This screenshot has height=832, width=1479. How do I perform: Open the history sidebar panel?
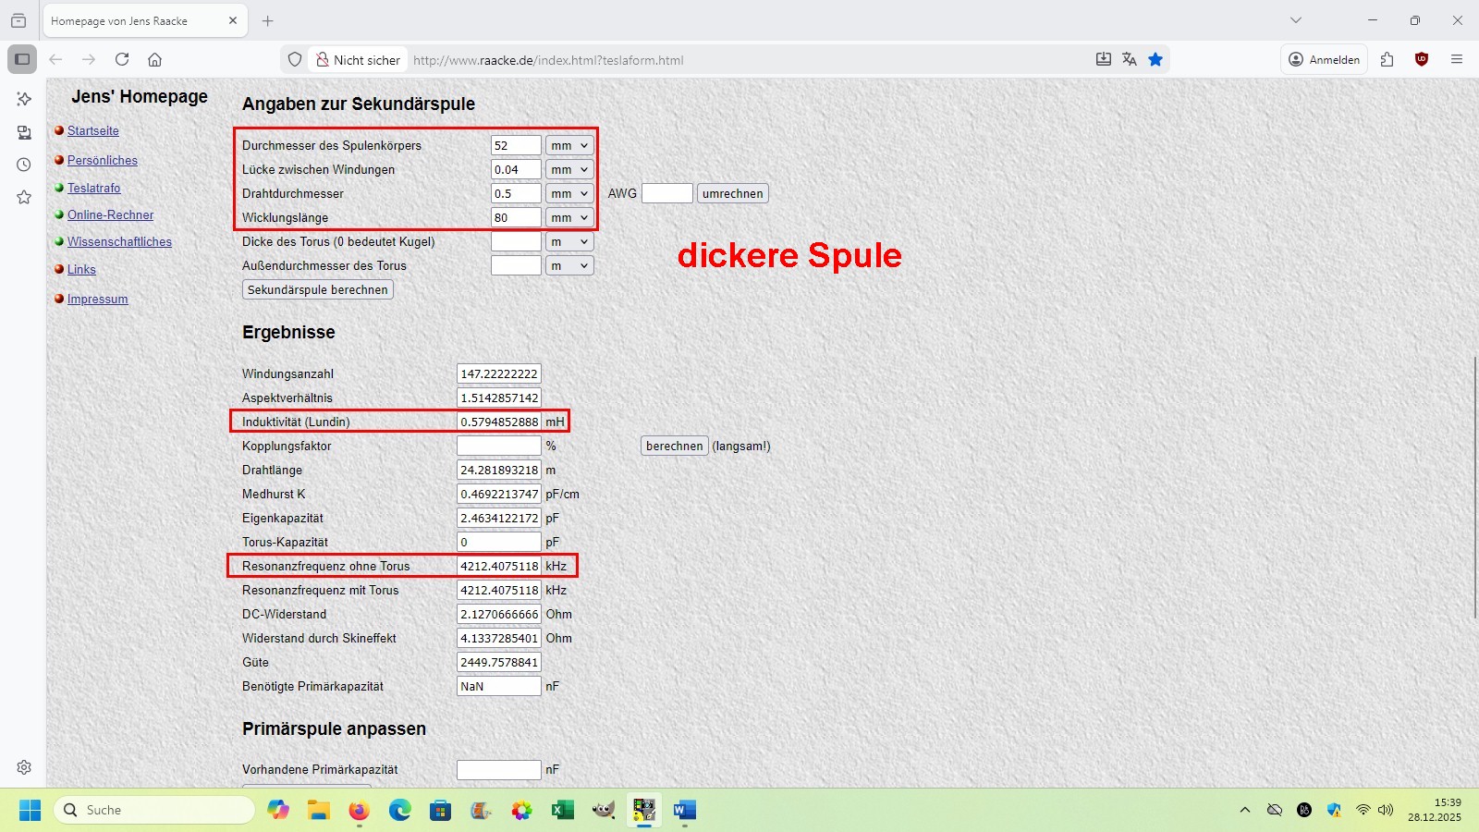pos(24,165)
